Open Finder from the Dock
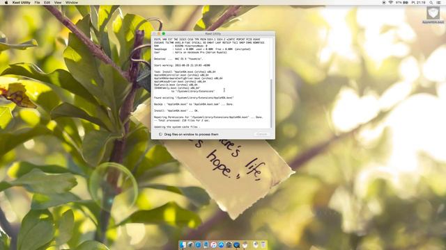446x250 pixels. [183, 244]
